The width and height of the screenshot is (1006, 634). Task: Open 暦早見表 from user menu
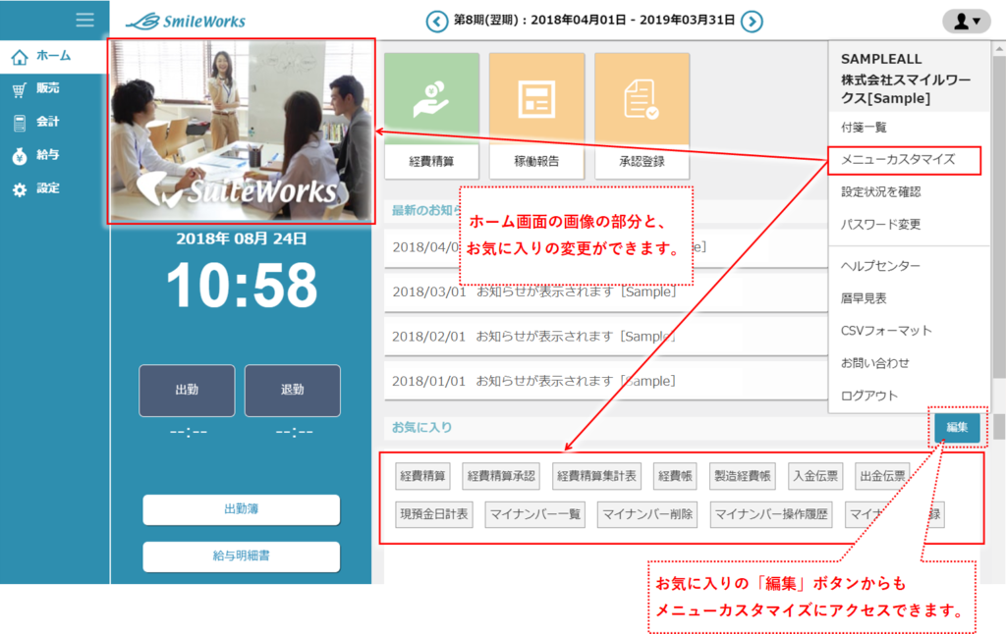pos(864,298)
